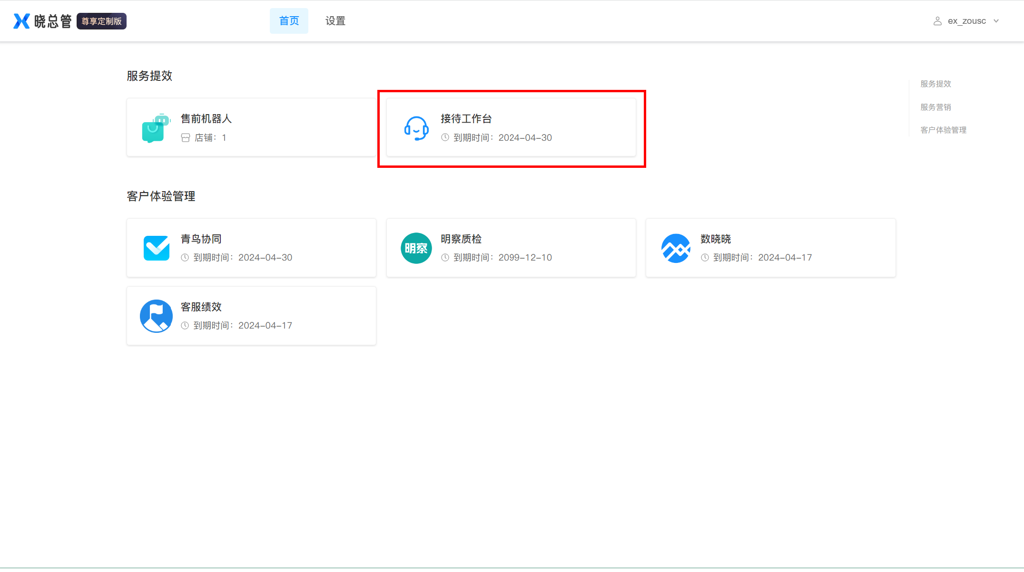Screen dimensions: 1024x572
Task: Click 客服绩效 expiry date 2024-04-17
Action: (265, 326)
